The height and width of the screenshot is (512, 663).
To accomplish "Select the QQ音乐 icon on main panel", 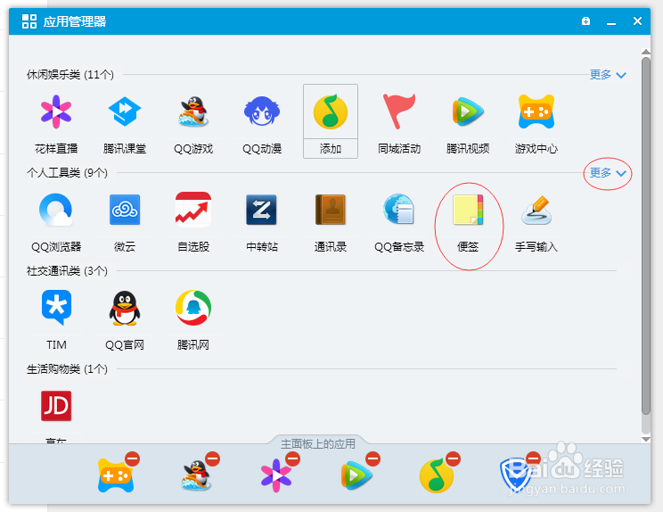I will point(437,476).
